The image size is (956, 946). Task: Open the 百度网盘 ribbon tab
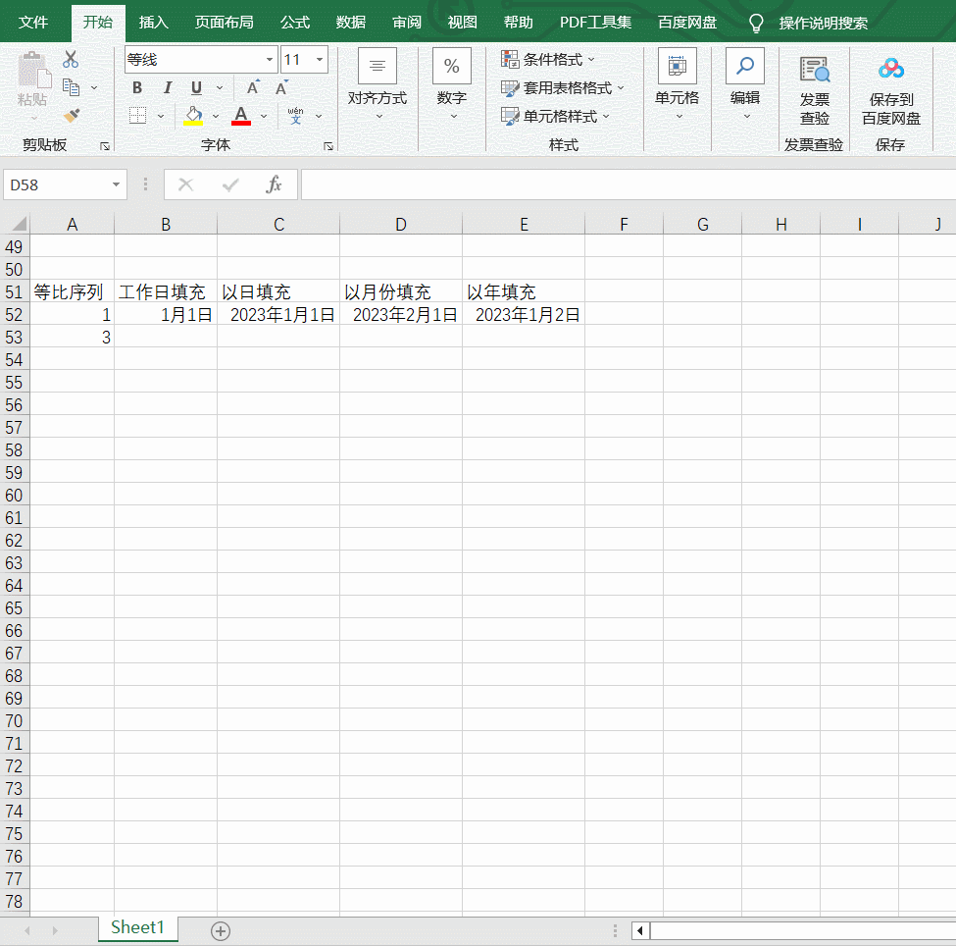(x=687, y=23)
